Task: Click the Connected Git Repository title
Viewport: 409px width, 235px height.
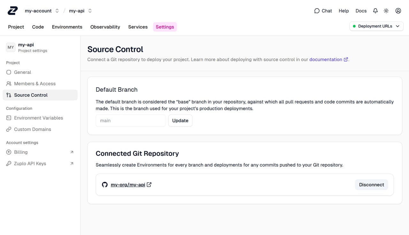Action: click(x=137, y=153)
